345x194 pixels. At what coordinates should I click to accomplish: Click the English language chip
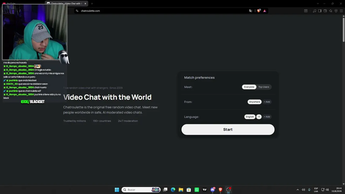[x=250, y=117]
